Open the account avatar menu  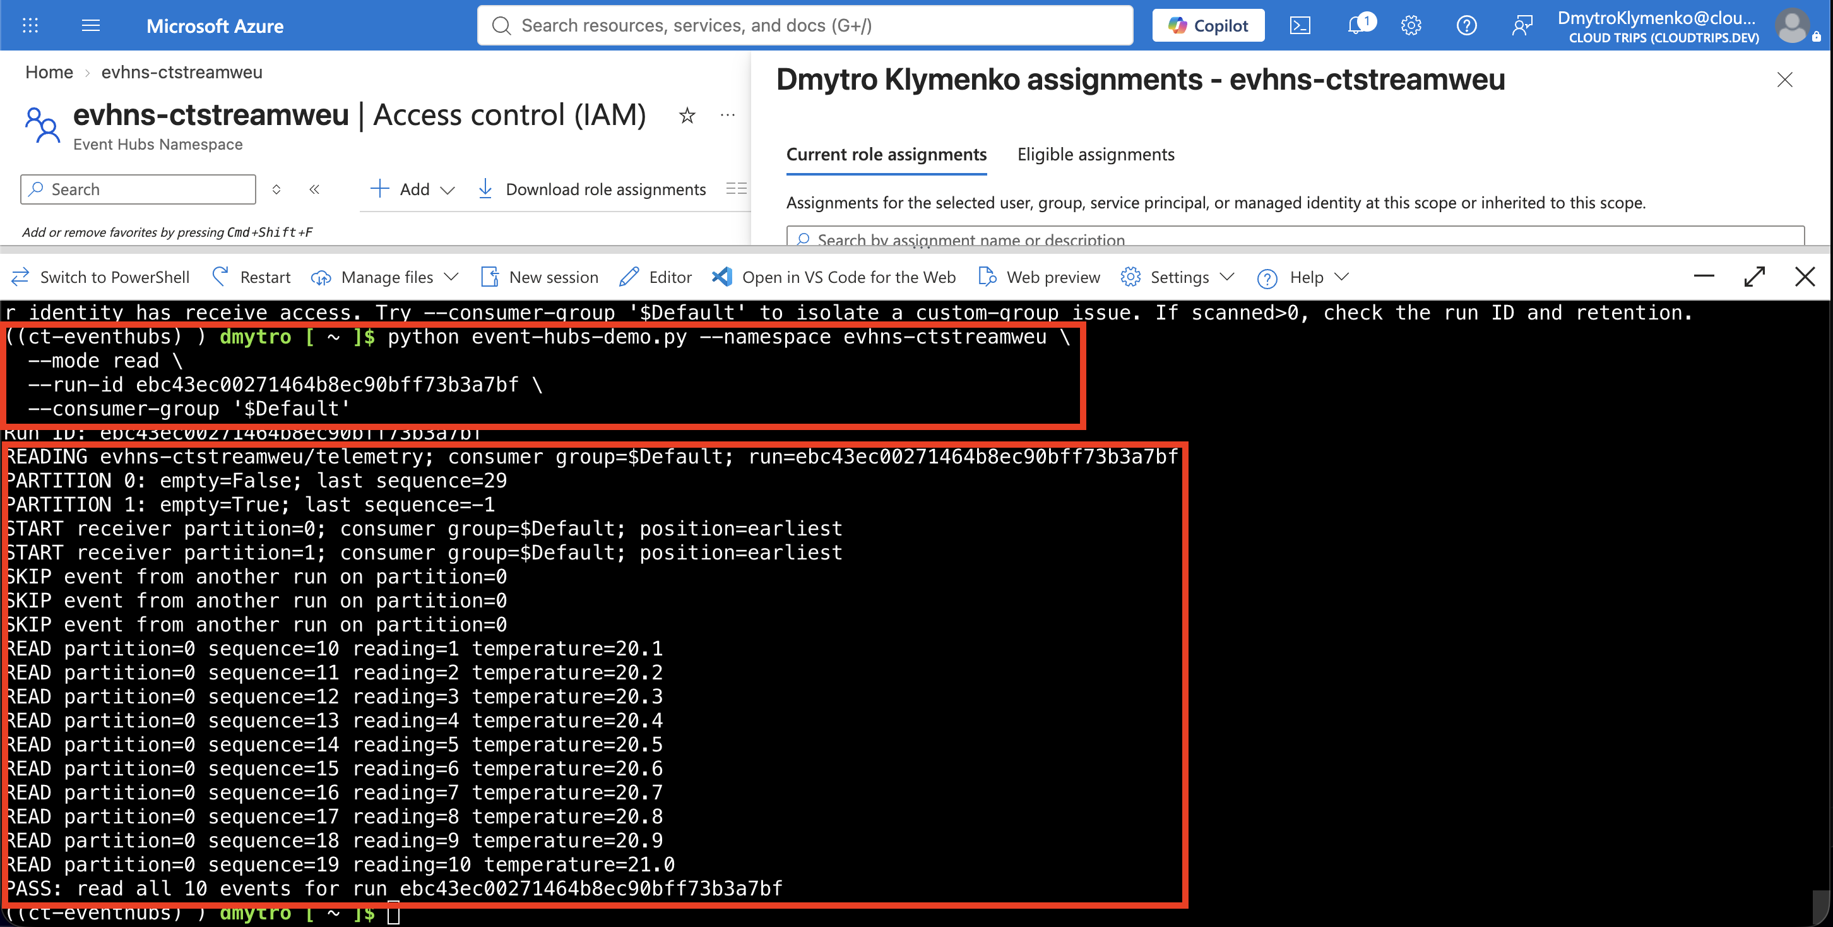pos(1792,26)
